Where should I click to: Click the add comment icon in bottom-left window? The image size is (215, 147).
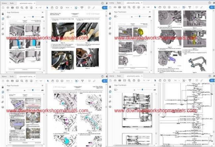point(89,81)
